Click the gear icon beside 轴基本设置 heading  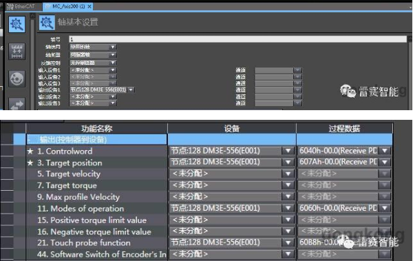coord(47,23)
